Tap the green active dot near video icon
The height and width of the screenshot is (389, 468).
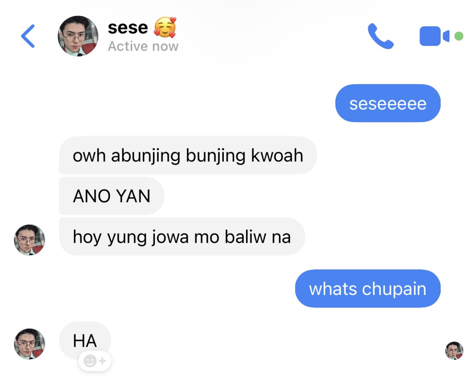tap(459, 36)
